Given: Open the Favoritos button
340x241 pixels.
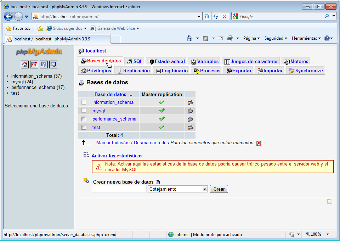Looking at the screenshot, I should (x=18, y=28).
